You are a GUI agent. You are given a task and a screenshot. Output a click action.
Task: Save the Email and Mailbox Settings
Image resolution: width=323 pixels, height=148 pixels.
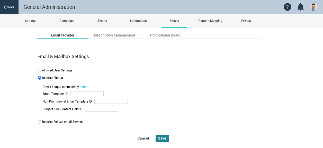pyautogui.click(x=162, y=138)
